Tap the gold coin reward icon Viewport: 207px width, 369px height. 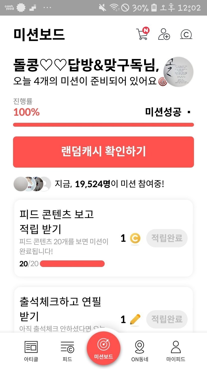click(x=135, y=238)
